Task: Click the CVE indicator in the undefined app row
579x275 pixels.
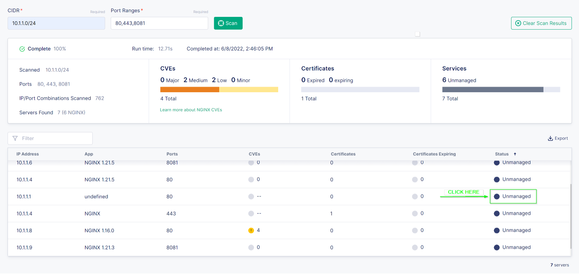Action: tap(251, 197)
